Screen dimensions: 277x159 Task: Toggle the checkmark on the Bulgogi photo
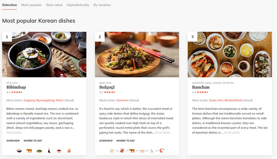(x=174, y=72)
